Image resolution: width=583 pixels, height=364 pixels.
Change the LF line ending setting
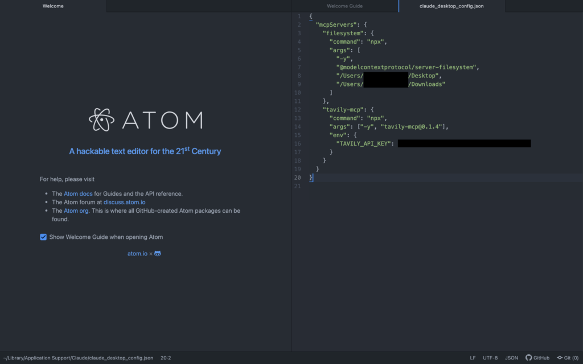coord(473,358)
